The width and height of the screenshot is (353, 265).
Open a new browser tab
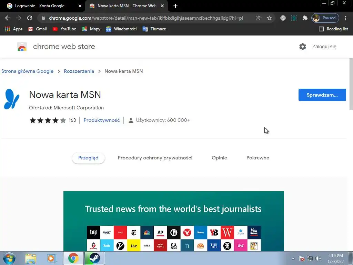(175, 6)
